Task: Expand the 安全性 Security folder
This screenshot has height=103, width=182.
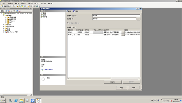Action: coord(4,24)
